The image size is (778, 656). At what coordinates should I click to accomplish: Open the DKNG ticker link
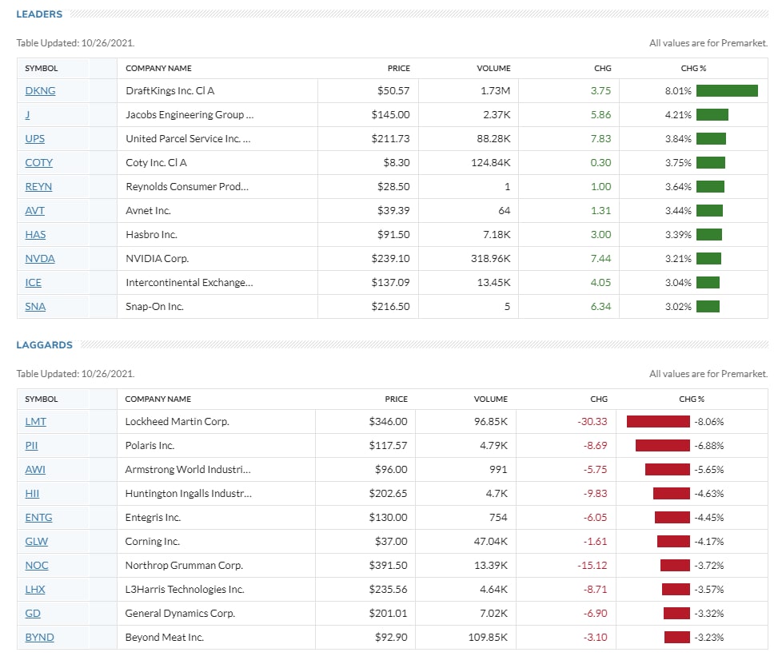40,91
